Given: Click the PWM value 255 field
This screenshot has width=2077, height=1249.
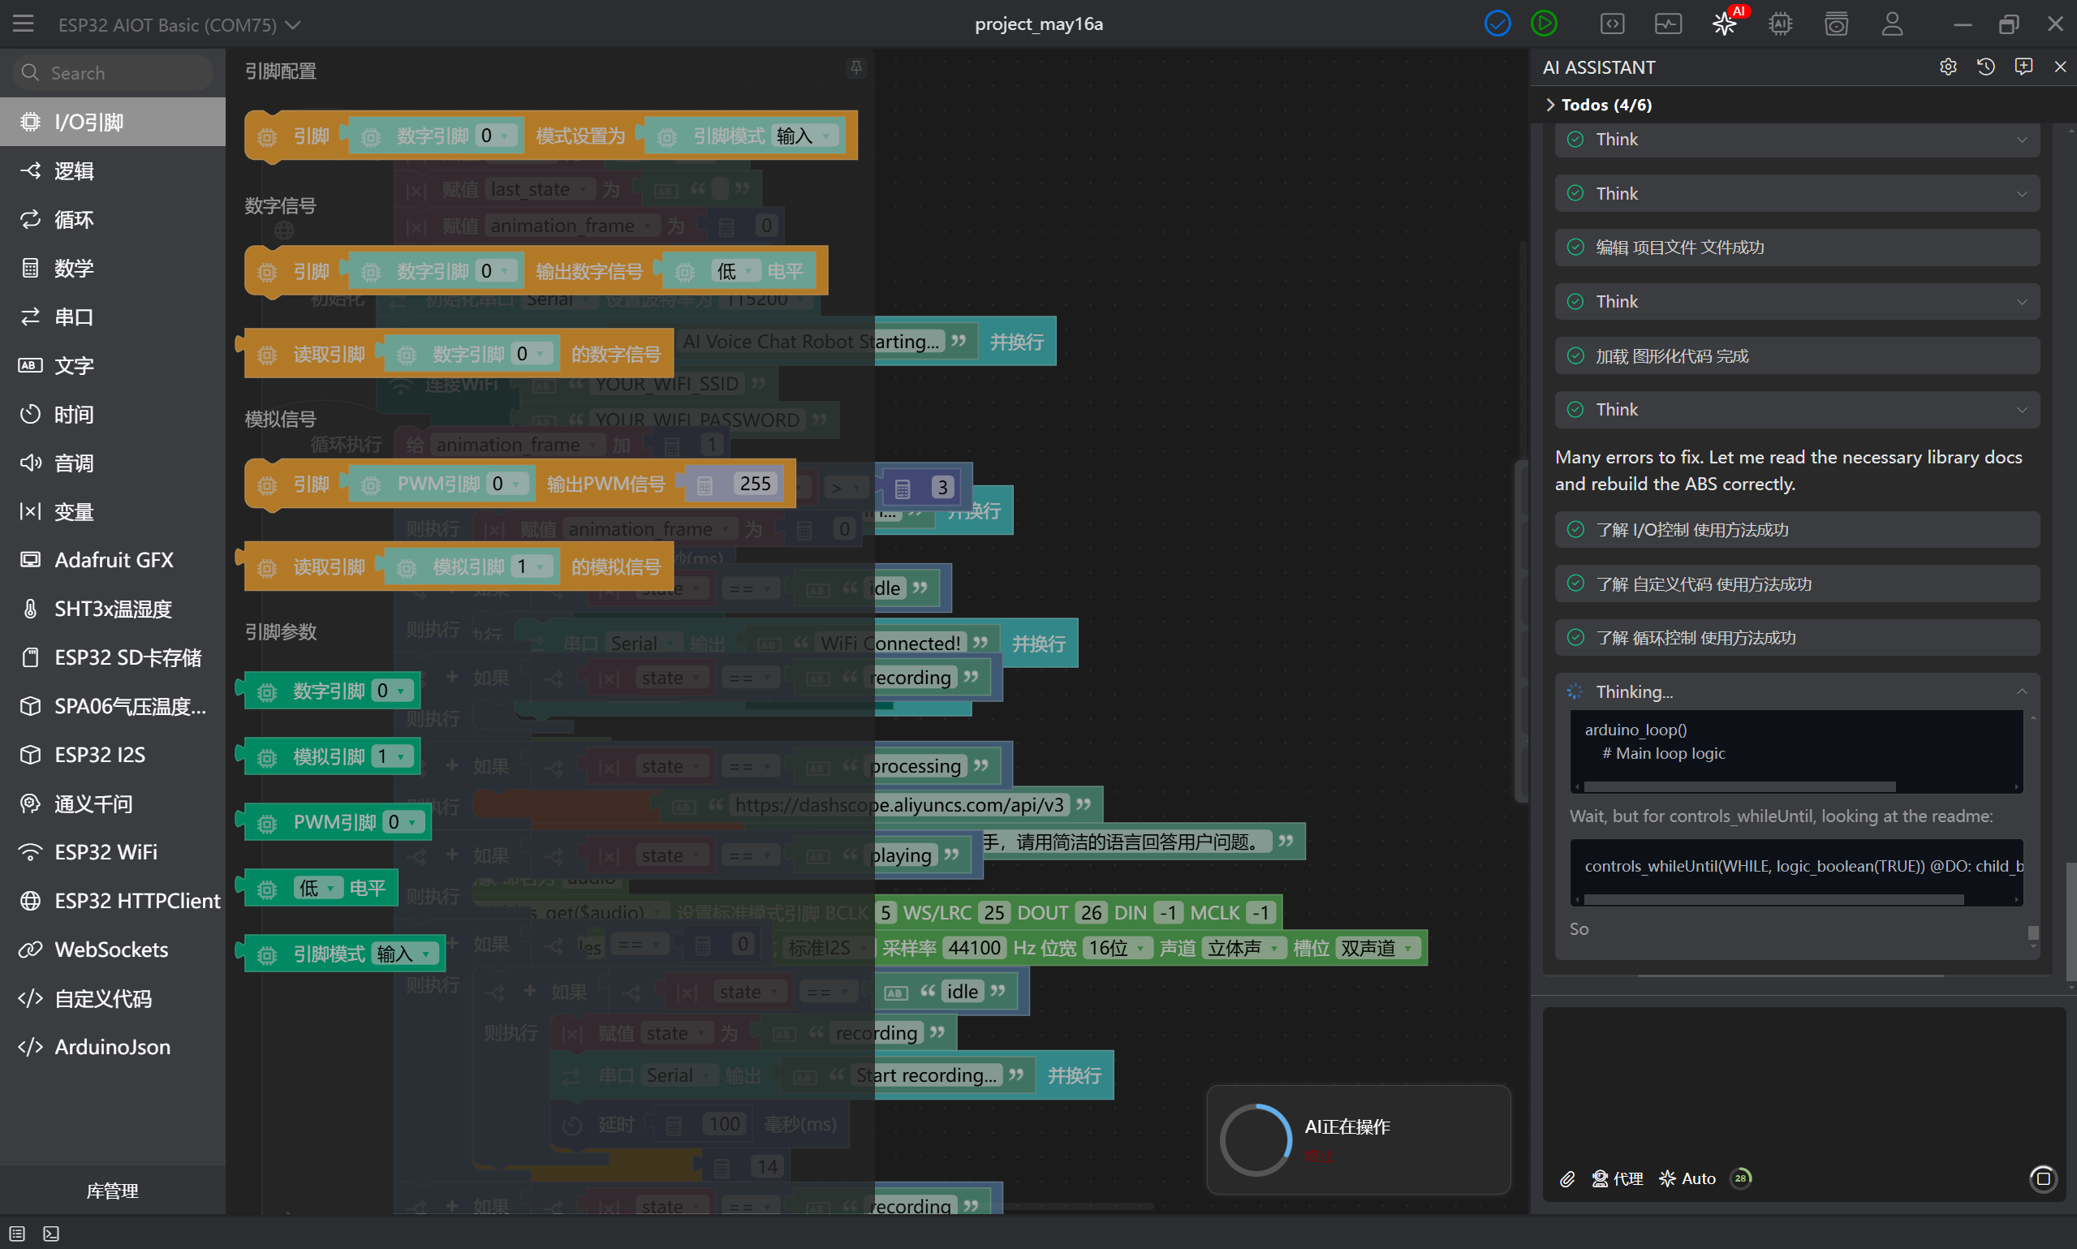Looking at the screenshot, I should coord(754,484).
